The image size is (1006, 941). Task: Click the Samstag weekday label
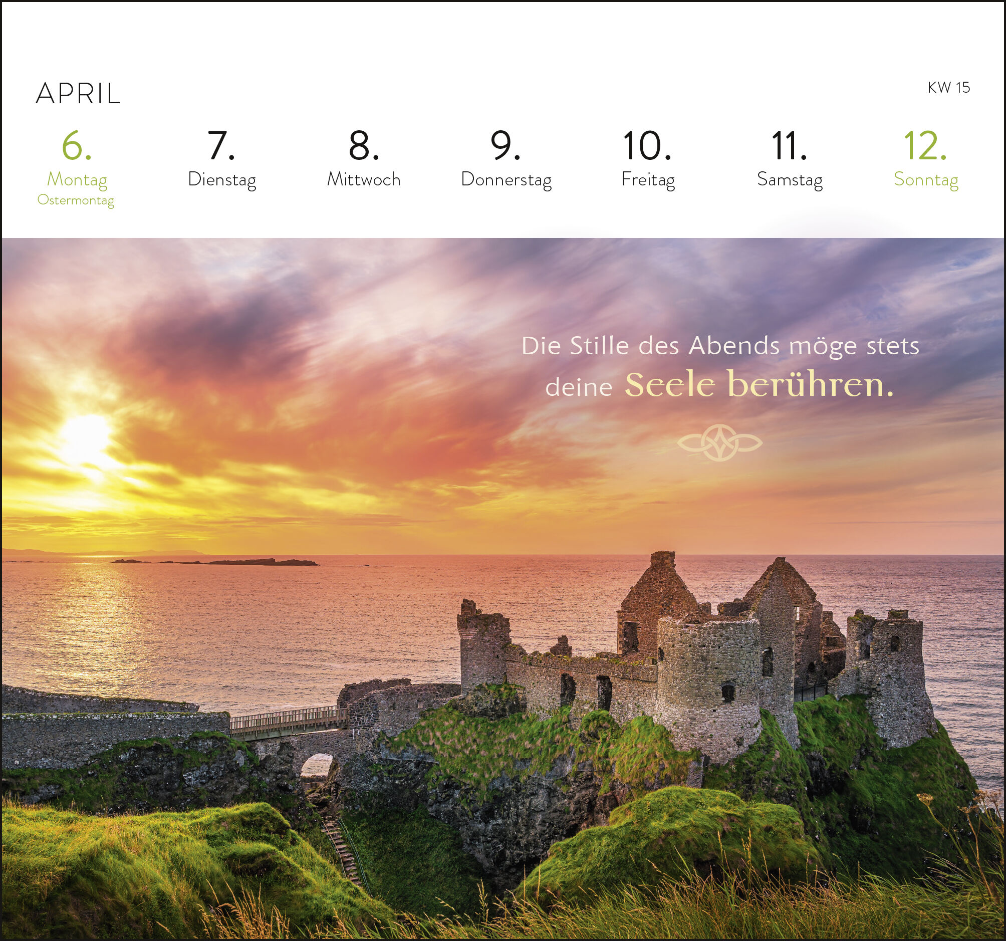pos(790,180)
